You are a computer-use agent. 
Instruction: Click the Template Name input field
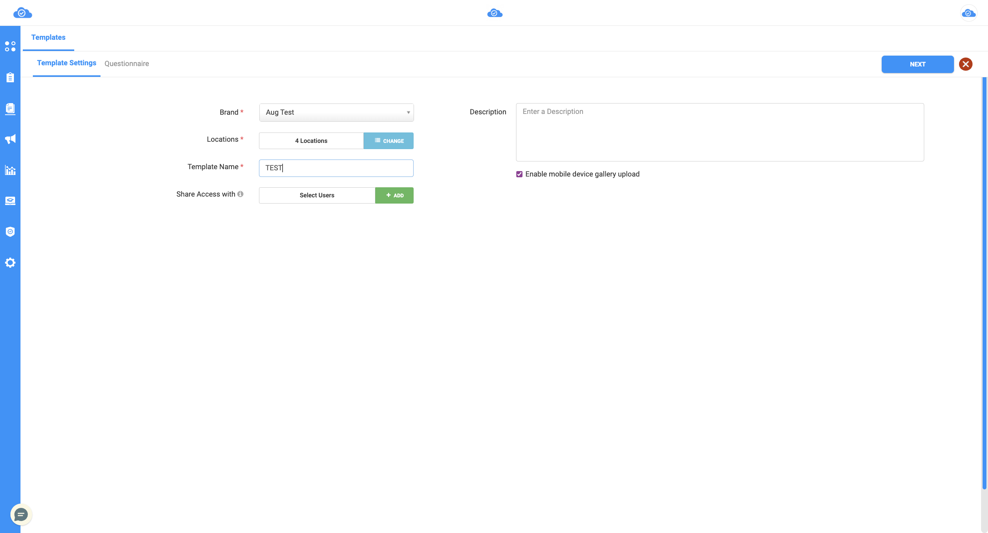click(x=336, y=167)
